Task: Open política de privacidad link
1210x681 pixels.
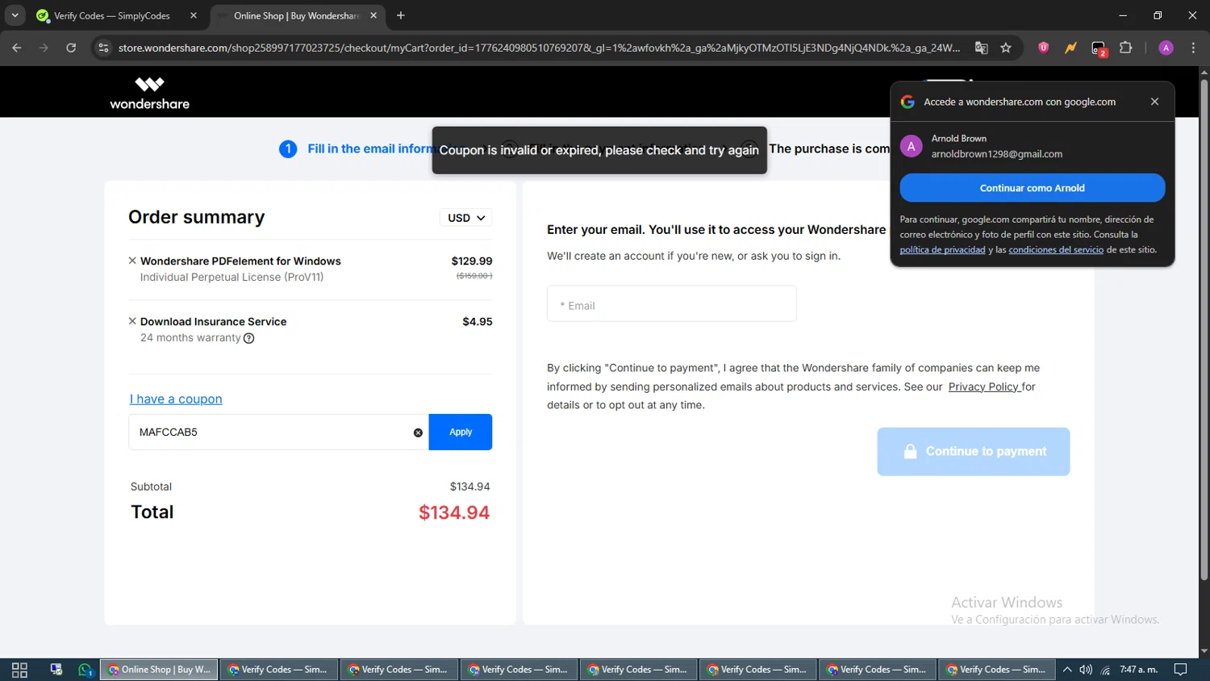Action: pyautogui.click(x=942, y=249)
